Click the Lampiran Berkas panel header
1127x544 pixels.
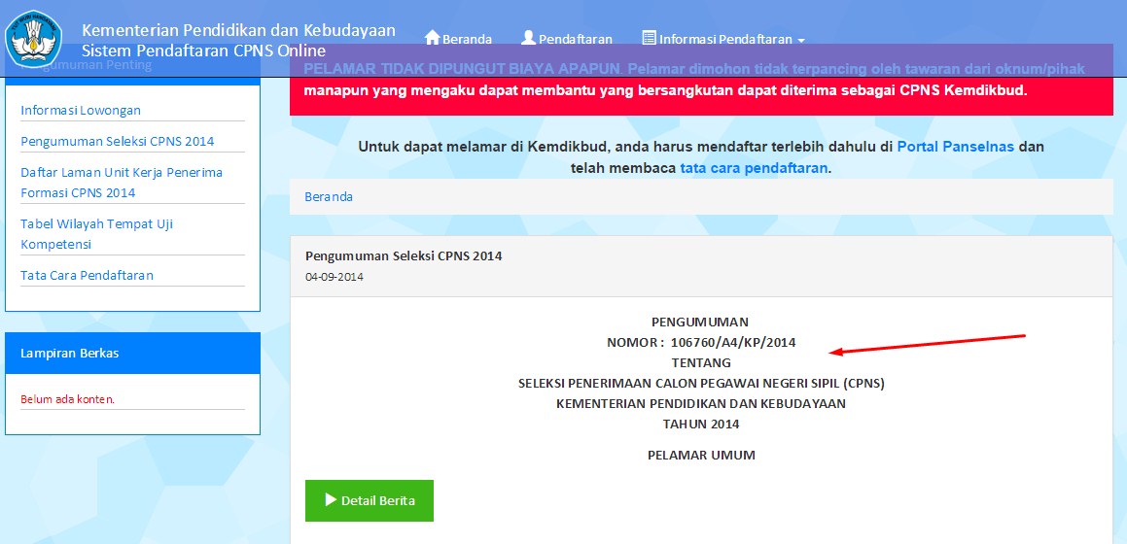tap(133, 353)
